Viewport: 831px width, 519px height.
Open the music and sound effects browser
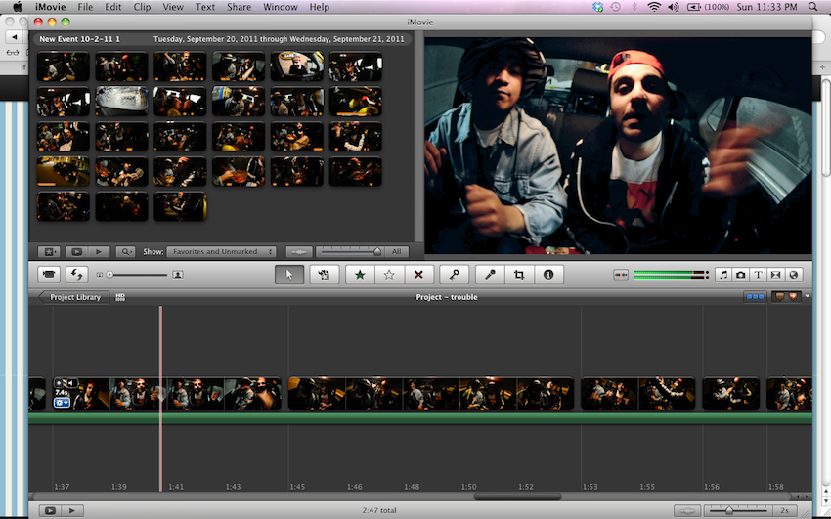(723, 275)
